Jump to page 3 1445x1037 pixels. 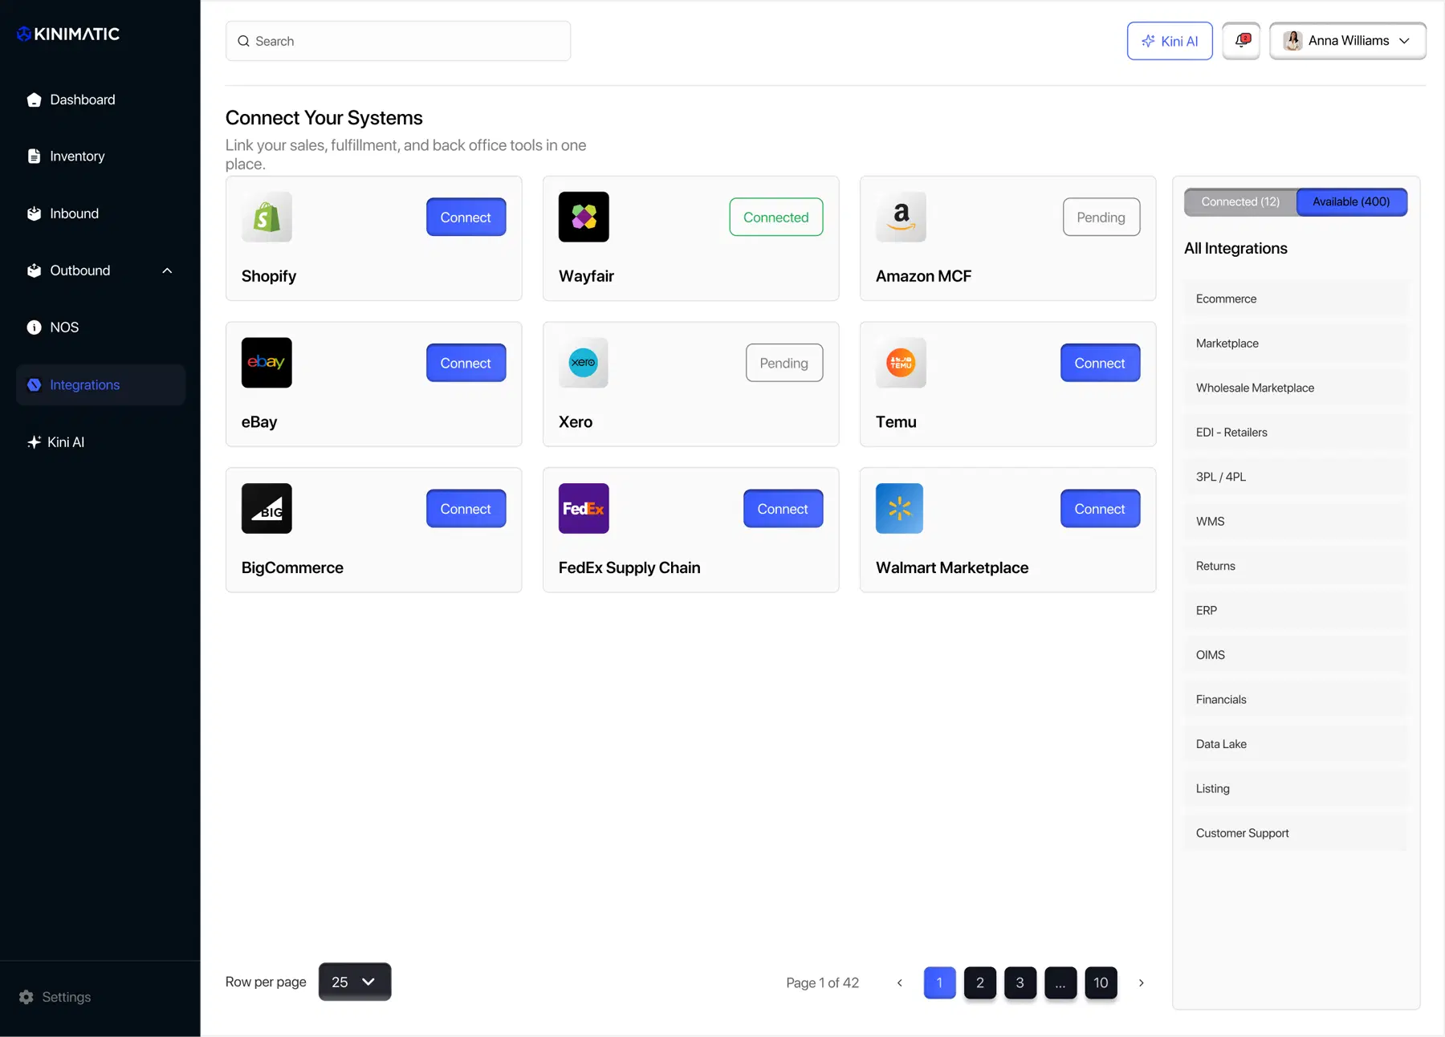pos(1020,982)
